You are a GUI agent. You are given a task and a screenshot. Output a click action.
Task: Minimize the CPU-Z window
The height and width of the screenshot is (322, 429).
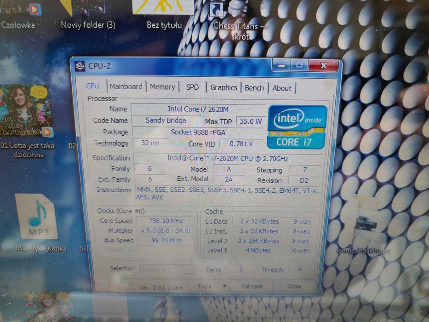281,65
